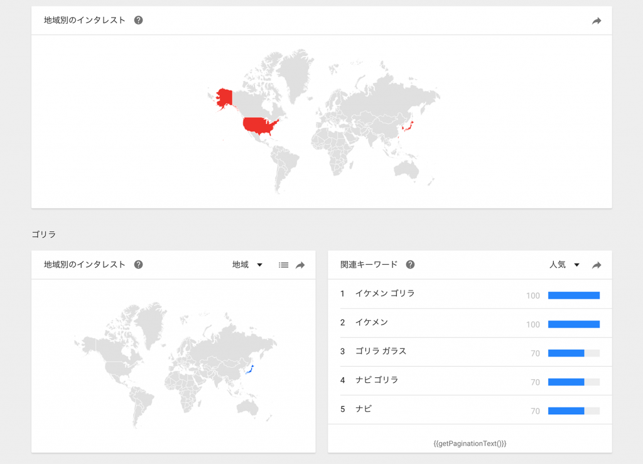643x464 pixels.
Task: Share the 関連キーワード card
Action: coord(597,265)
